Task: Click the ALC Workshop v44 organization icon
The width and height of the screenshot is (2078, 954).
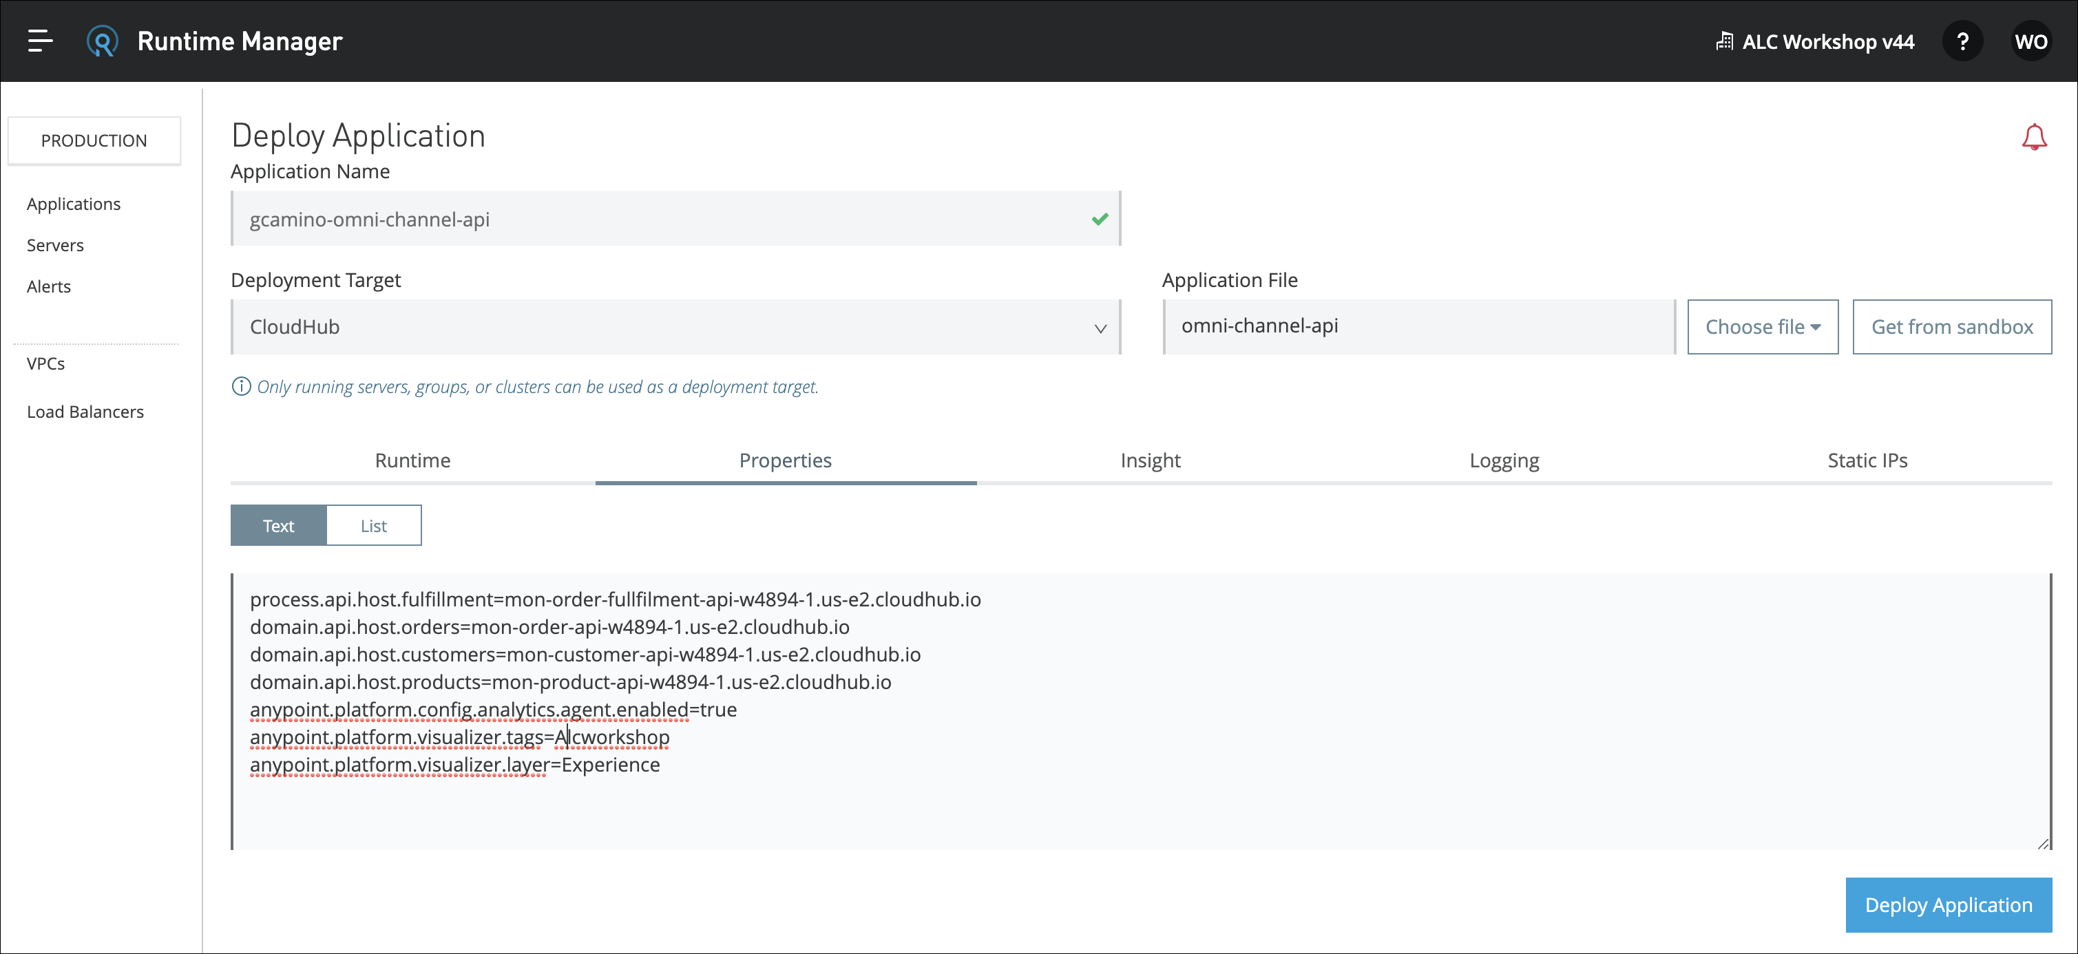Action: (1724, 41)
